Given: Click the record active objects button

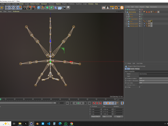Looking at the screenshot, I should (94, 103).
